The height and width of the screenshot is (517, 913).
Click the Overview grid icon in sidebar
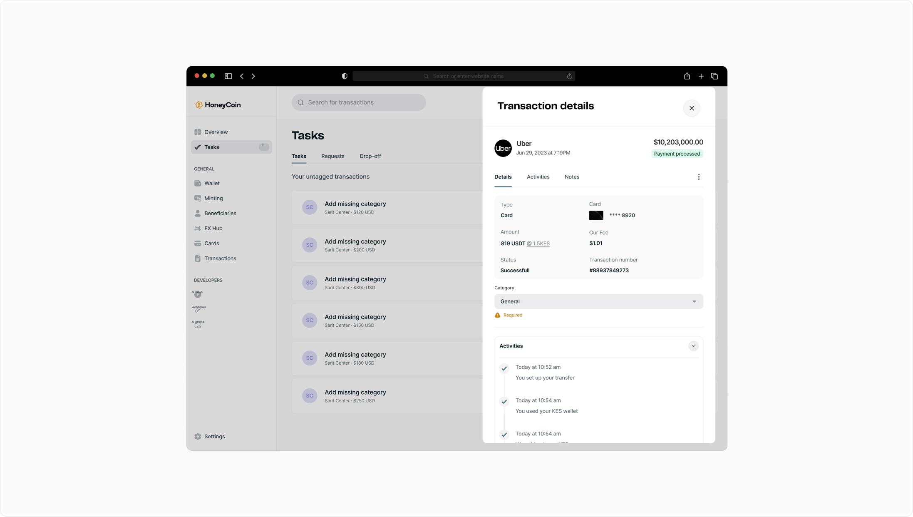pos(198,132)
